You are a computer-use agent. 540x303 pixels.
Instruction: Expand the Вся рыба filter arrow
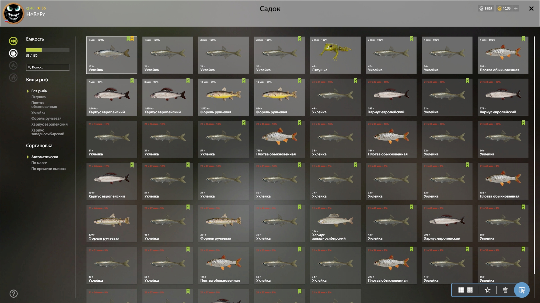tap(28, 91)
